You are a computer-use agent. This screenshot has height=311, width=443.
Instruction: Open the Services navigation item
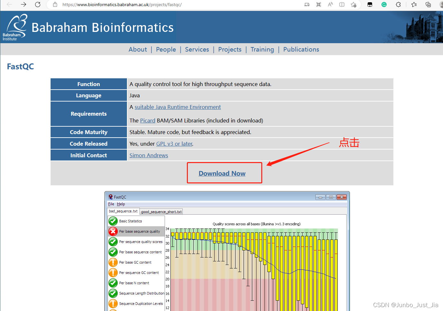tap(197, 49)
